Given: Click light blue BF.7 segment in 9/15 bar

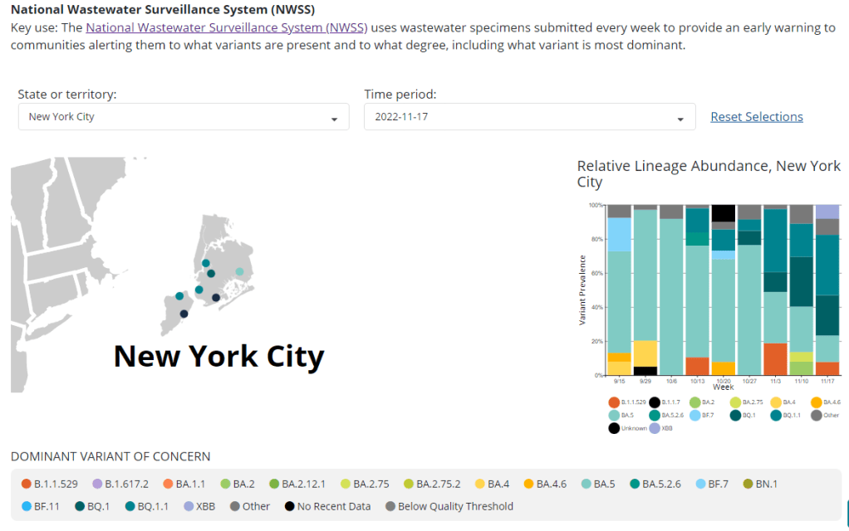Looking at the screenshot, I should 619,234.
